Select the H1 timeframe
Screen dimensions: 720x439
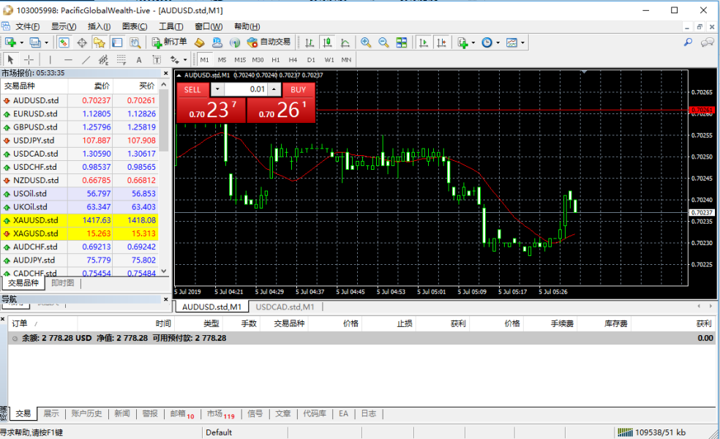click(x=275, y=59)
